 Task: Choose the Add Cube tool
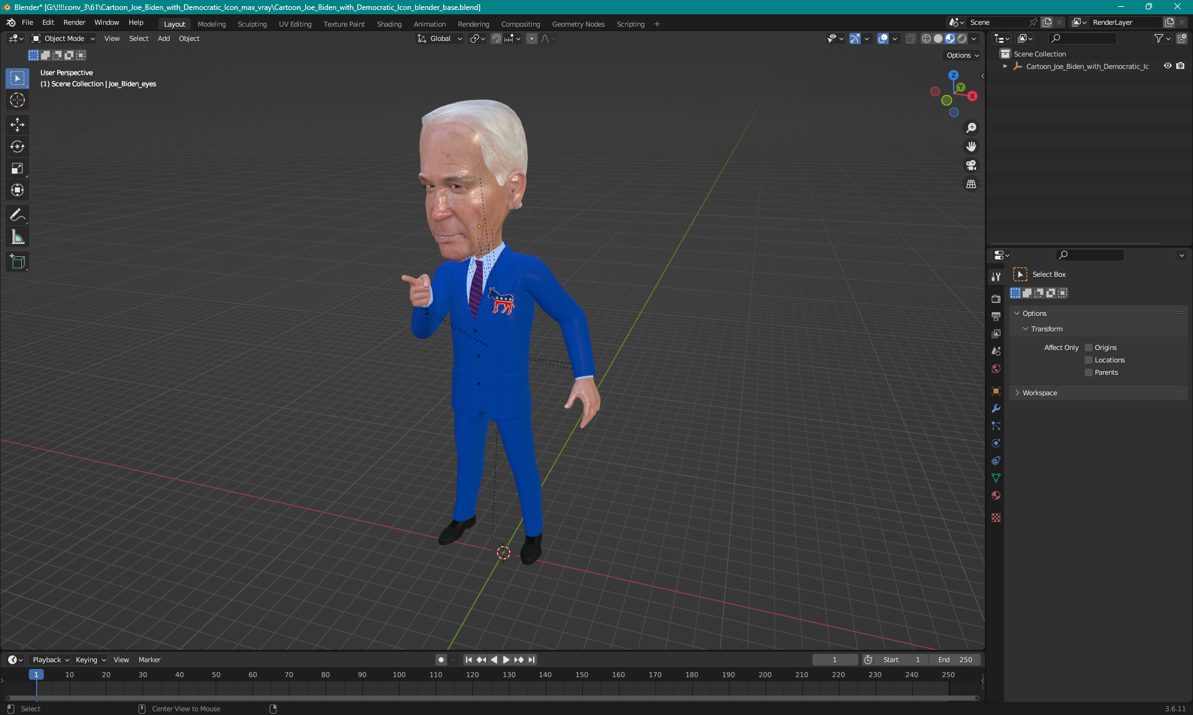pos(17,262)
